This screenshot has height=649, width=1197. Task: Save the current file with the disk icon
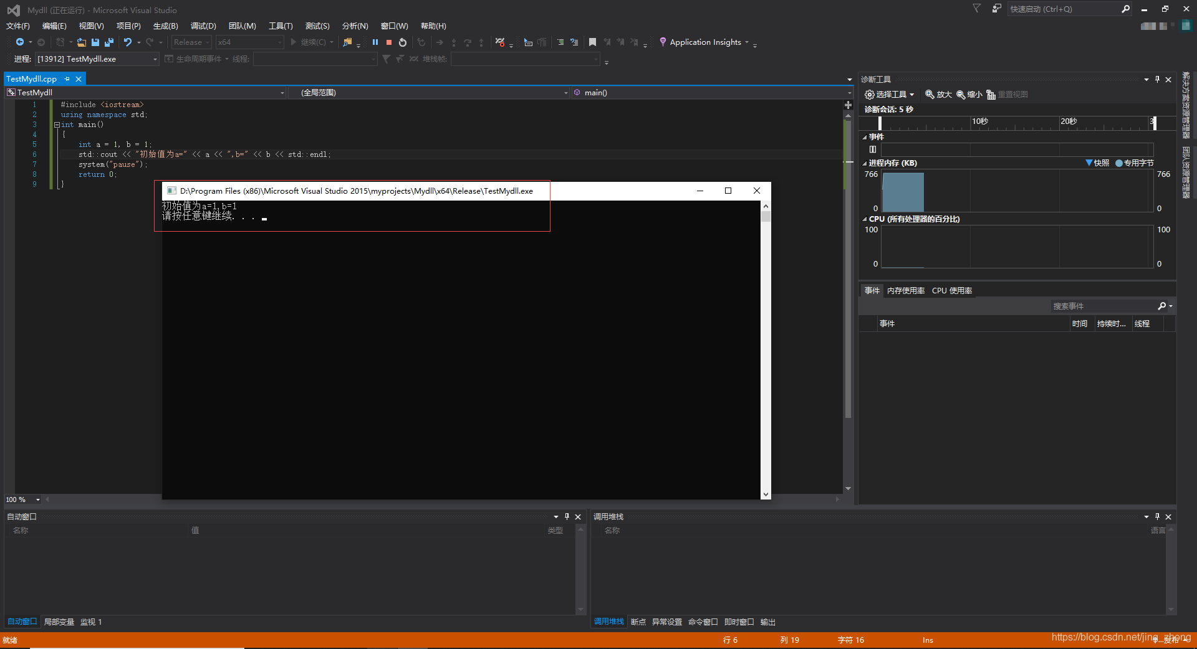click(x=95, y=42)
